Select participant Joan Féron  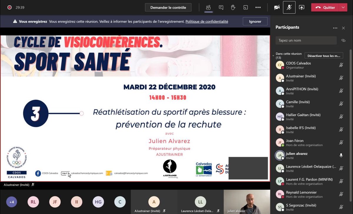(x=310, y=143)
